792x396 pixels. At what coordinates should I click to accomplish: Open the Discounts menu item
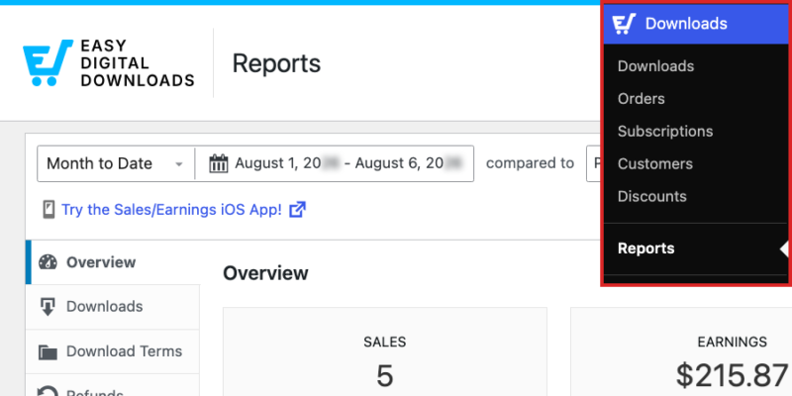pos(652,196)
